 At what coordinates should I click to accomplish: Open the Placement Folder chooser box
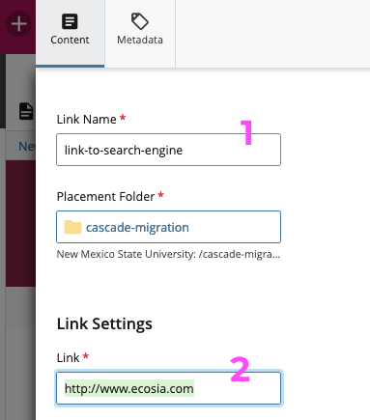coord(168,227)
